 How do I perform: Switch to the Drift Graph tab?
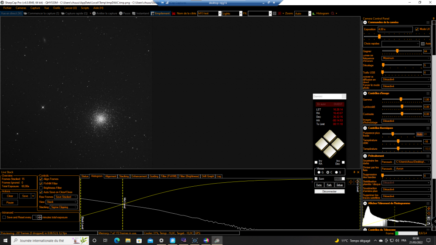[208, 176]
